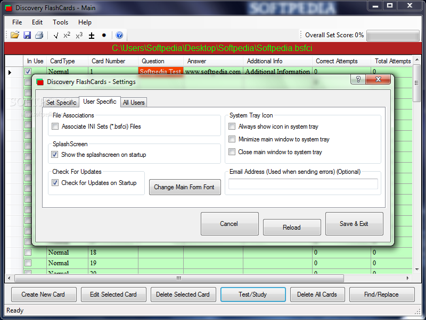Switch to the All Users tab
The image size is (426, 320).
134,103
